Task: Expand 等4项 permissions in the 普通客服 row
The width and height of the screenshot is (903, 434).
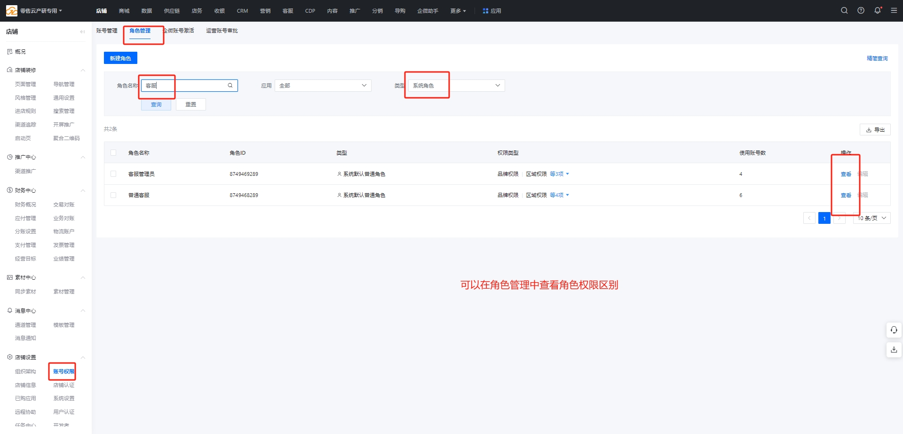Action: [x=560, y=195]
